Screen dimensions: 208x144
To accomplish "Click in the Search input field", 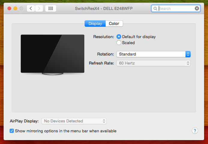I will click(x=176, y=9).
